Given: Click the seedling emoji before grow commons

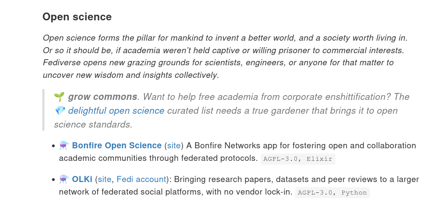Looking at the screenshot, I should [x=59, y=97].
